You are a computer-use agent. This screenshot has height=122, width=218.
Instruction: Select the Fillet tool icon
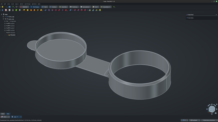(x=75, y=10)
